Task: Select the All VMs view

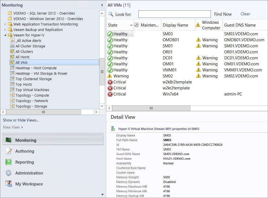Action: (x=54, y=62)
